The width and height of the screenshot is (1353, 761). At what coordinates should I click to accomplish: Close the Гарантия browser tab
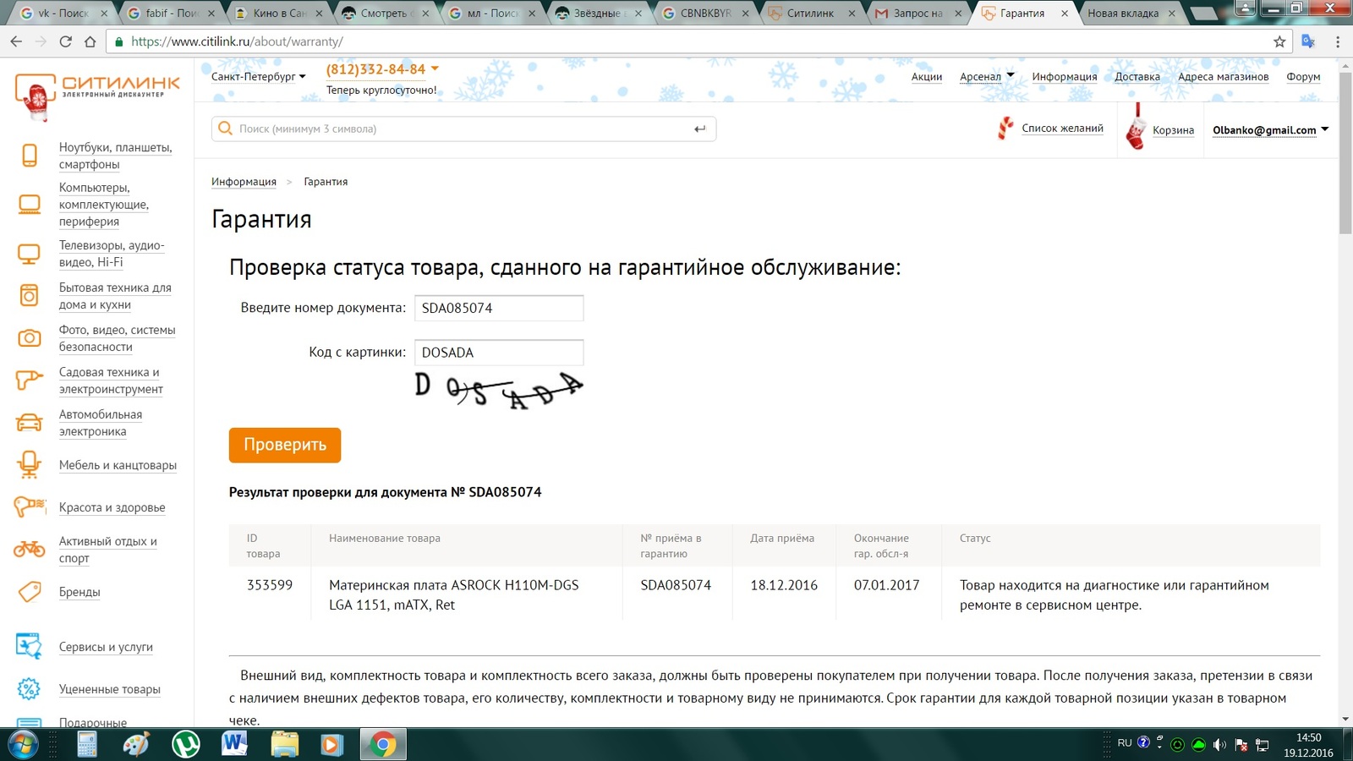pos(1065,14)
